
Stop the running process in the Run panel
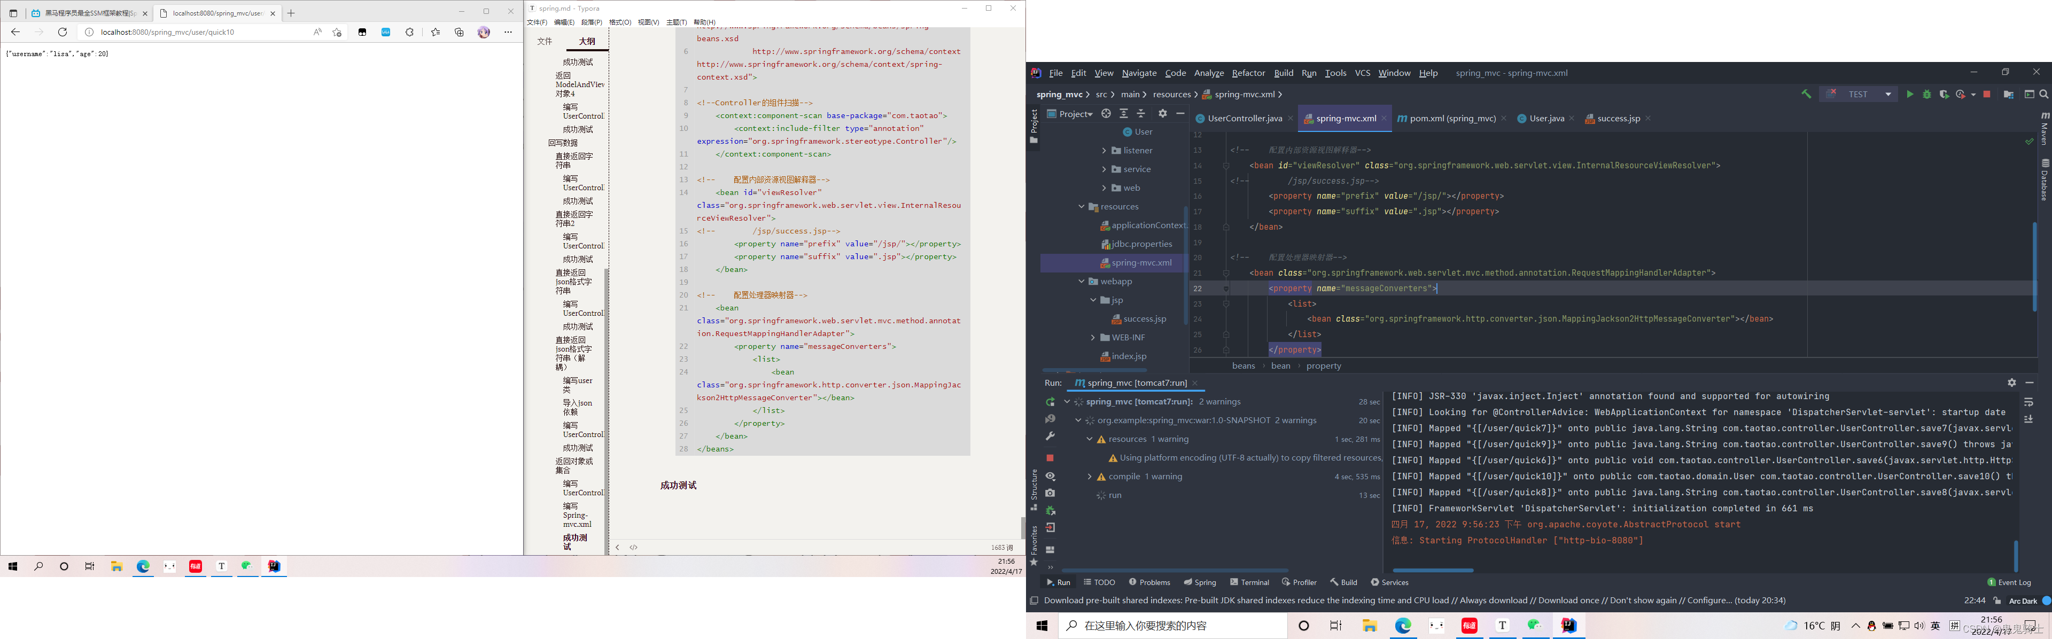point(1050,458)
